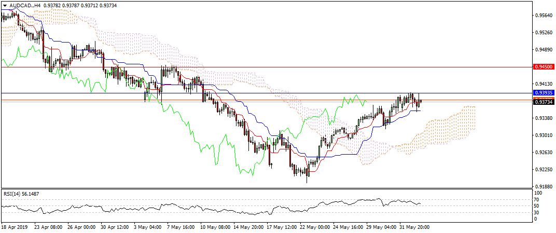This screenshot has width=556, height=233.
Task: Click the 18 Apr 2019 date label
Action: pos(15,227)
